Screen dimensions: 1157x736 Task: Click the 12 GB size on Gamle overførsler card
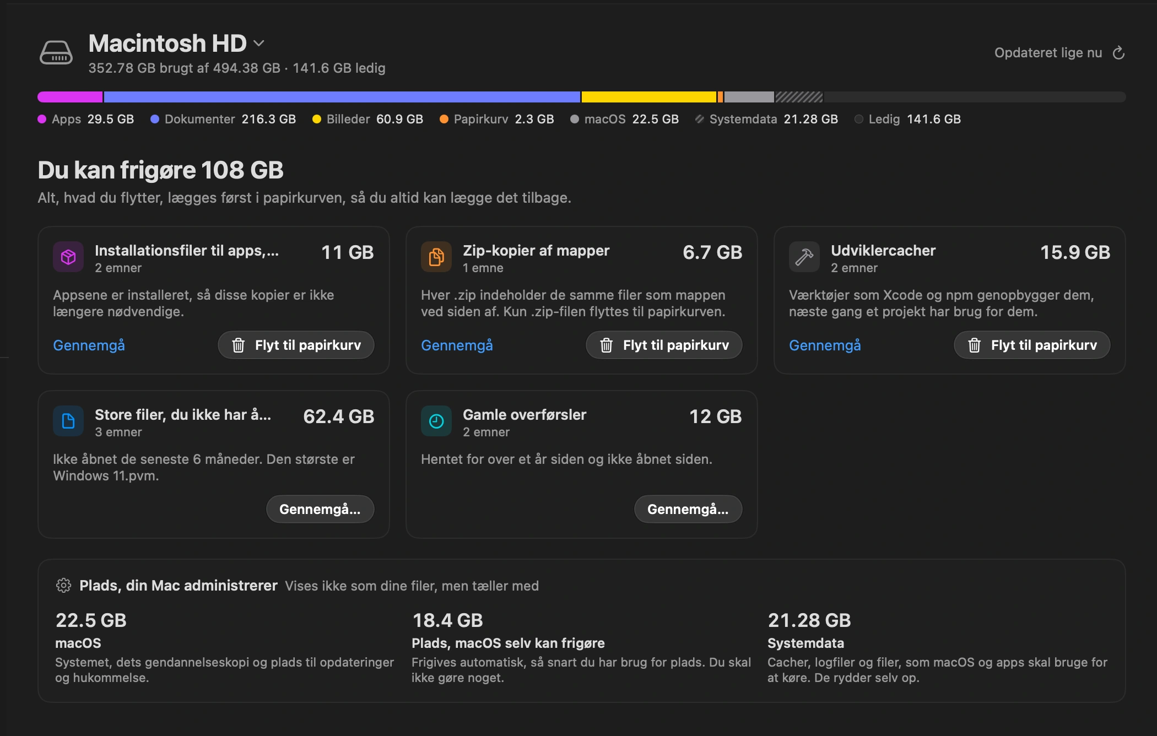click(x=716, y=416)
